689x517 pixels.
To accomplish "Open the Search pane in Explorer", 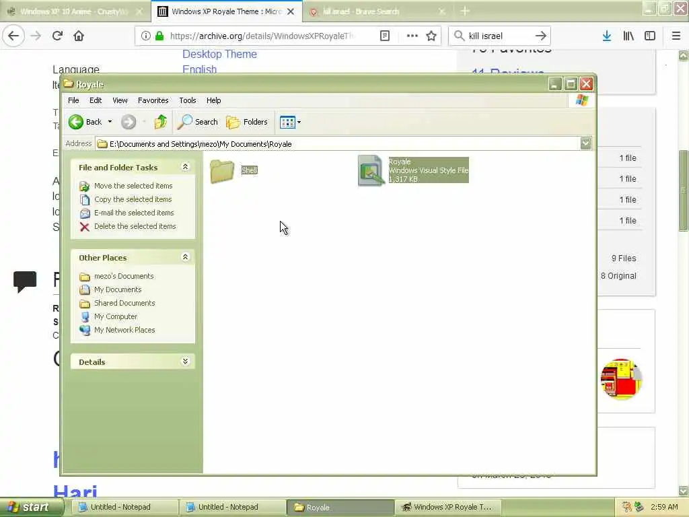I will (x=198, y=122).
